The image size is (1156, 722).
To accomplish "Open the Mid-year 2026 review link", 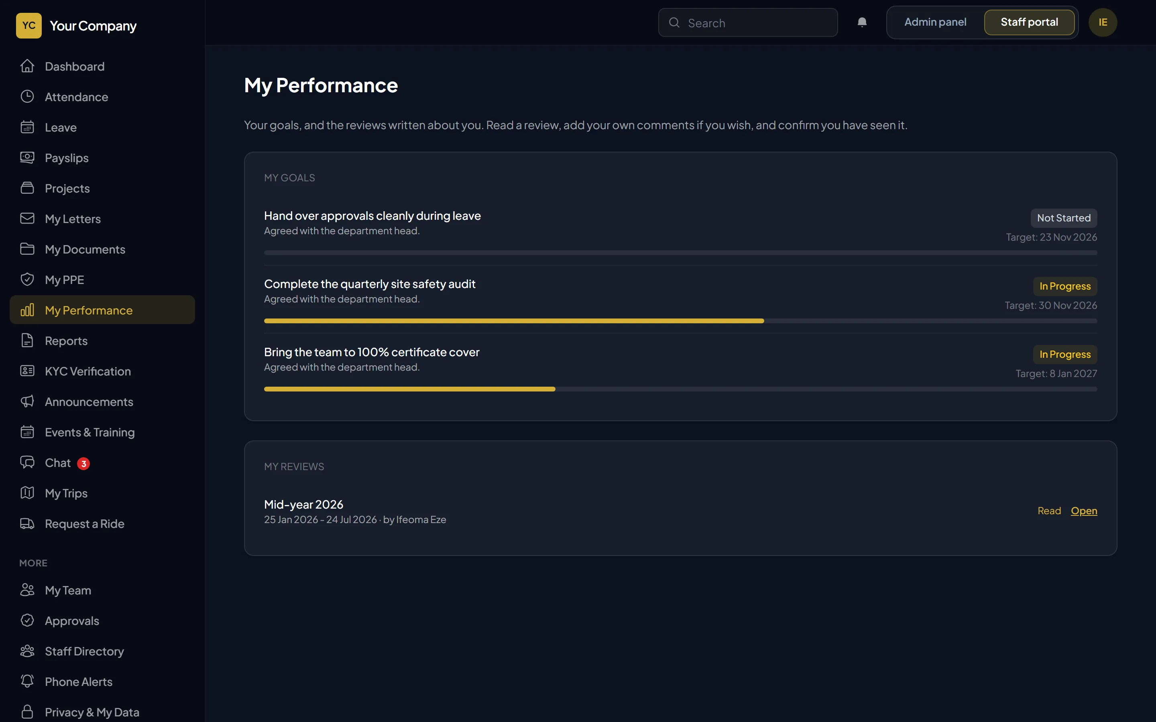I will [x=1083, y=511].
